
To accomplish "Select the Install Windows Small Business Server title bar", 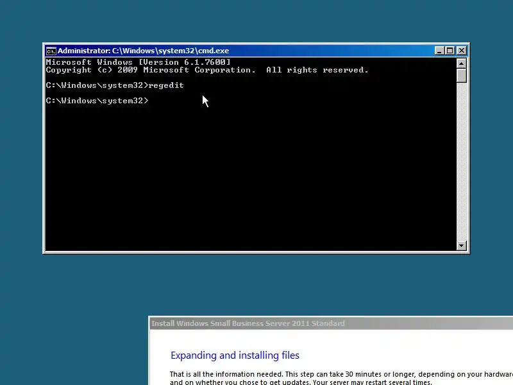I will pyautogui.click(x=331, y=323).
